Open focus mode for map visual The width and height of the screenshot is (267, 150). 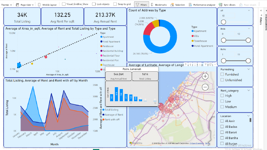[x=210, y=65]
